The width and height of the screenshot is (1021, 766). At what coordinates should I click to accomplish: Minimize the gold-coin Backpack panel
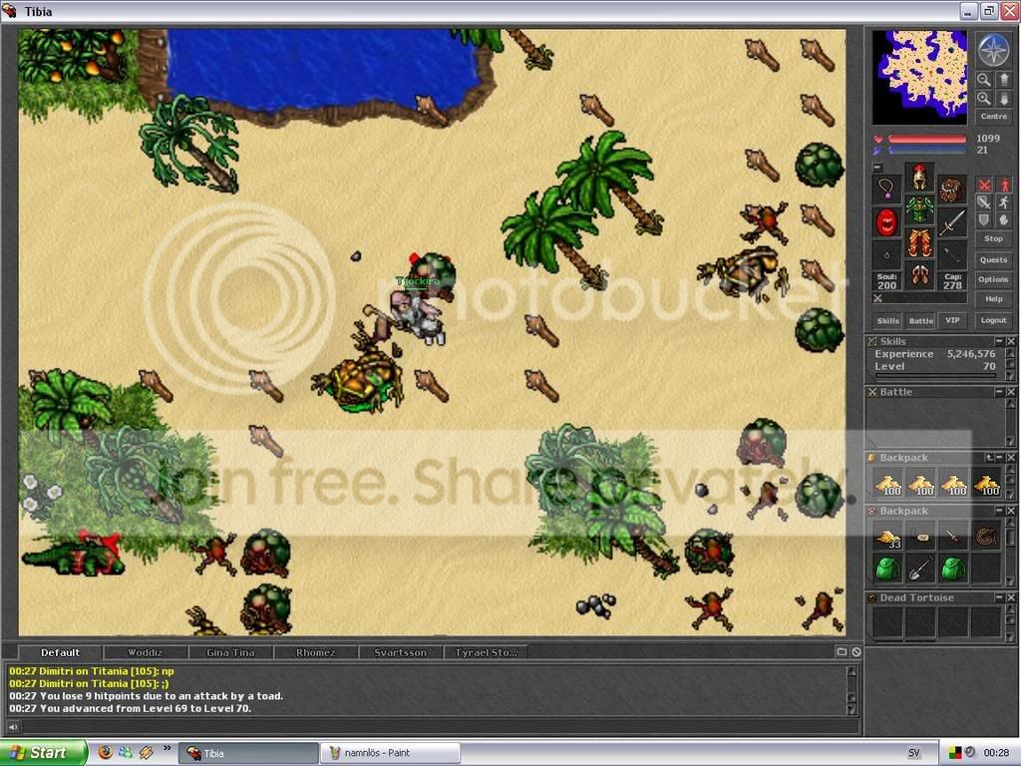pyautogui.click(x=1000, y=458)
